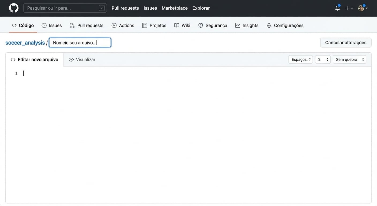377x206 pixels.
Task: Open the Sem quebra line wrap dropdown
Action: 349,59
